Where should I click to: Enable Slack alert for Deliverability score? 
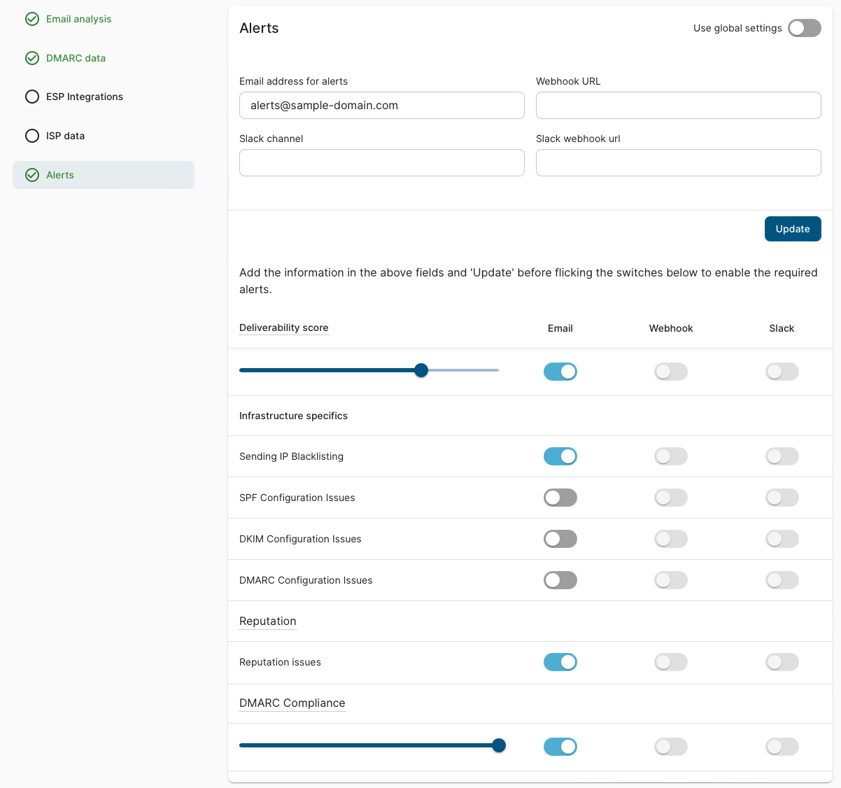coord(782,372)
